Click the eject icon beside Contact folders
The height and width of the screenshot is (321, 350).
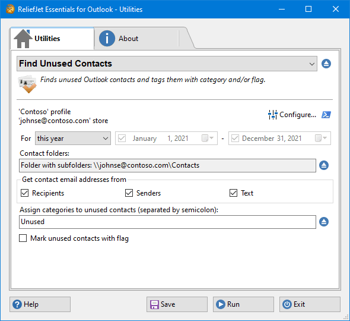(324, 165)
